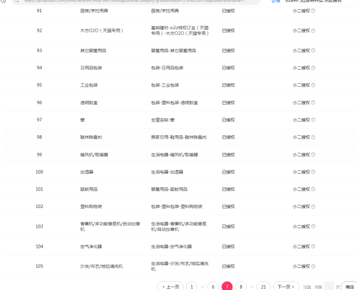Click help icon beside row 91 authorization
The width and height of the screenshot is (357, 290).
pyautogui.click(x=313, y=10)
